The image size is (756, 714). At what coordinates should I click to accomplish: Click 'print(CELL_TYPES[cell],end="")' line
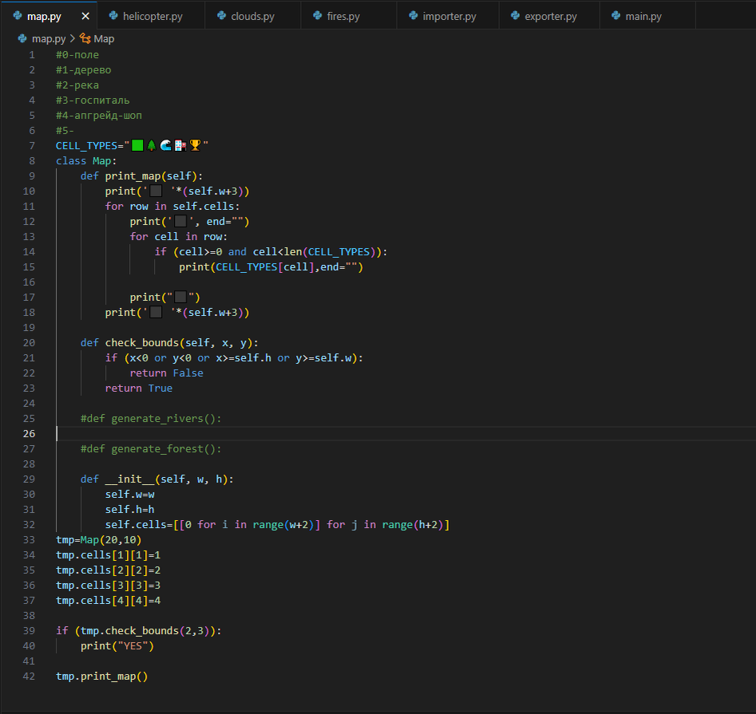[271, 266]
